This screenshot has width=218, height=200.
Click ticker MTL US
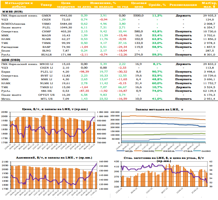[47, 99]
